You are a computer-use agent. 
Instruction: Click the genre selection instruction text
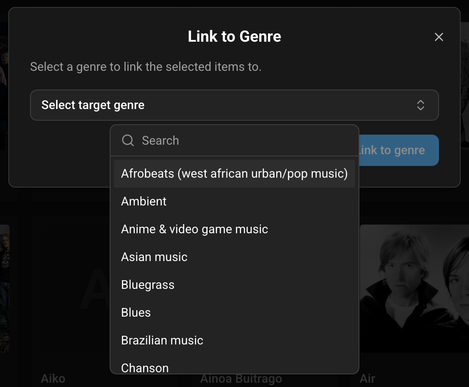146,67
